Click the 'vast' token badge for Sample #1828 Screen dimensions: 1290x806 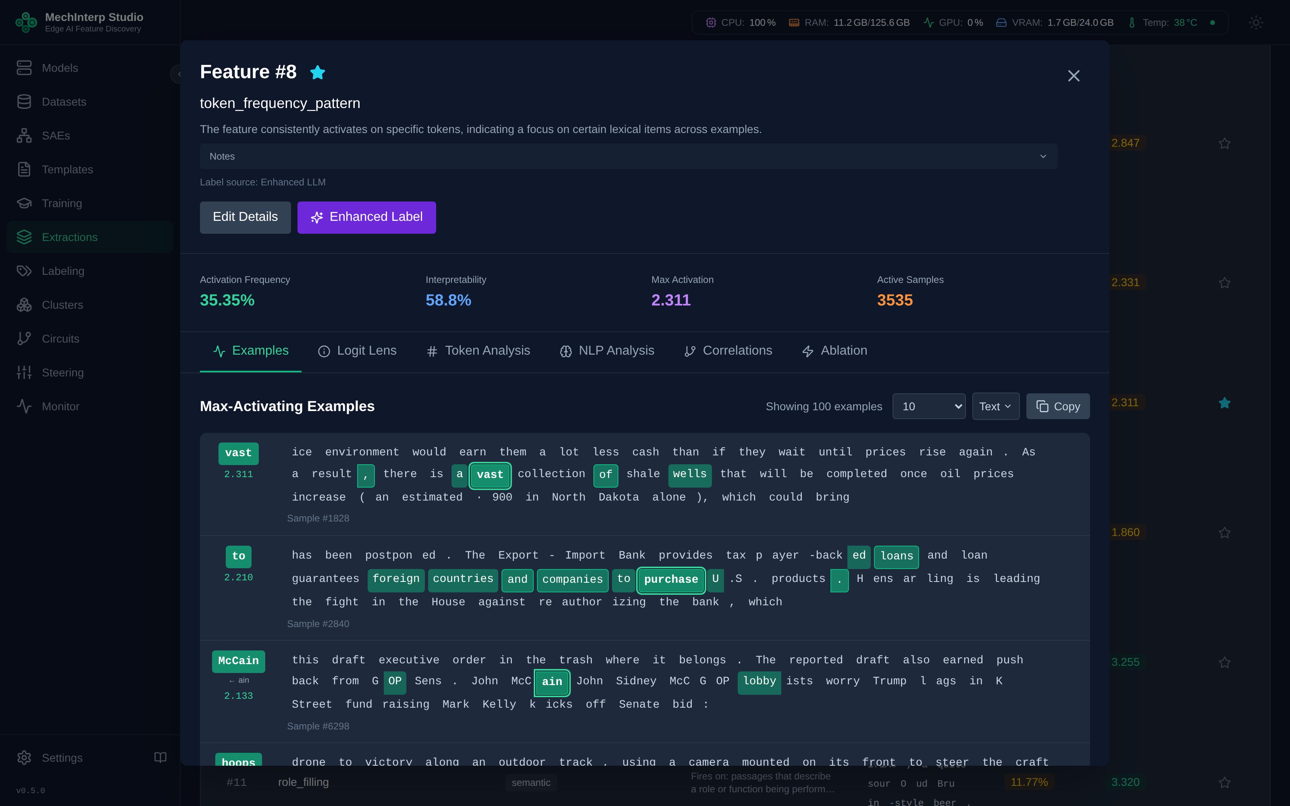[x=238, y=453]
